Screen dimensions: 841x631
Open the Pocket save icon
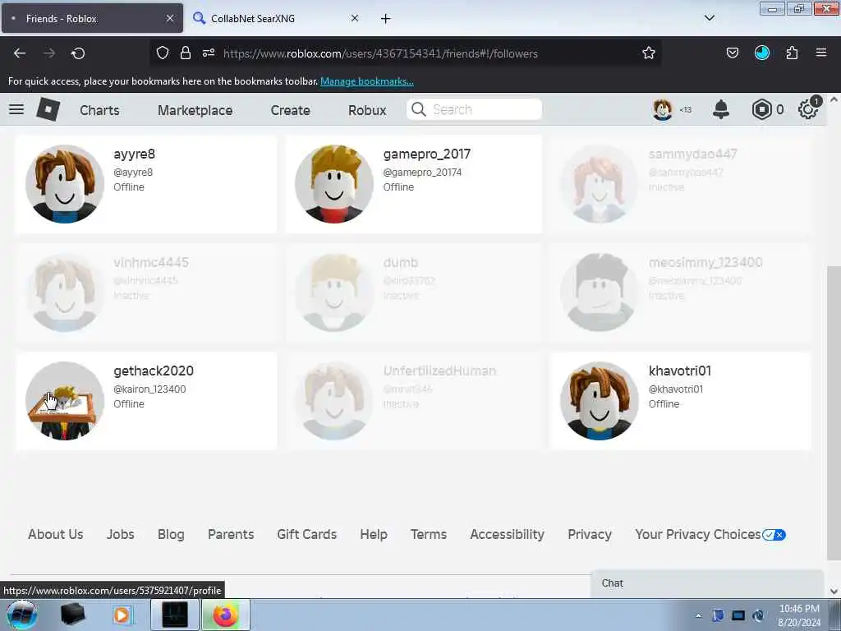click(732, 53)
